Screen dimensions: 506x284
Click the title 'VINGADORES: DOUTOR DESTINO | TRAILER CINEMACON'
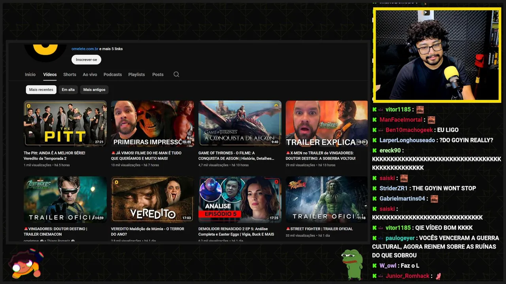pyautogui.click(x=55, y=231)
